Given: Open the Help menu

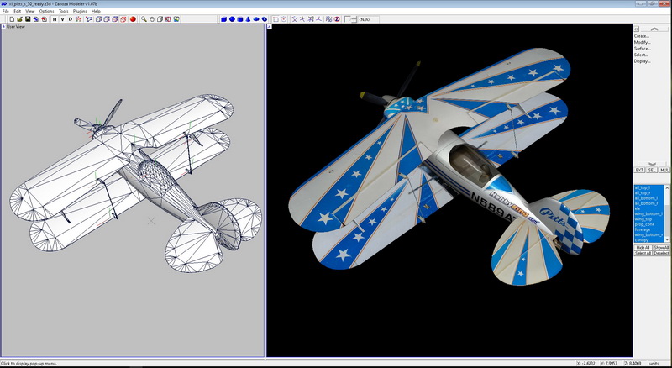Looking at the screenshot, I should click(x=96, y=11).
